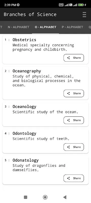
Task: Tap the share icon for Oceanography
Action: 69,93
